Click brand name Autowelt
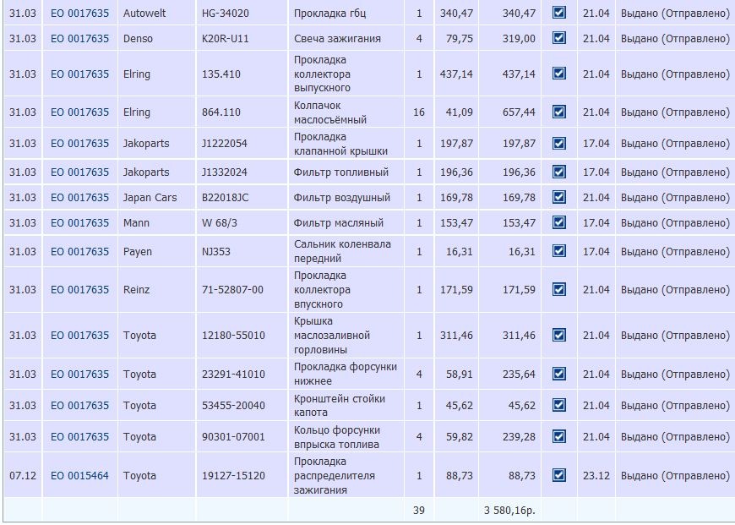The image size is (735, 525). click(144, 14)
